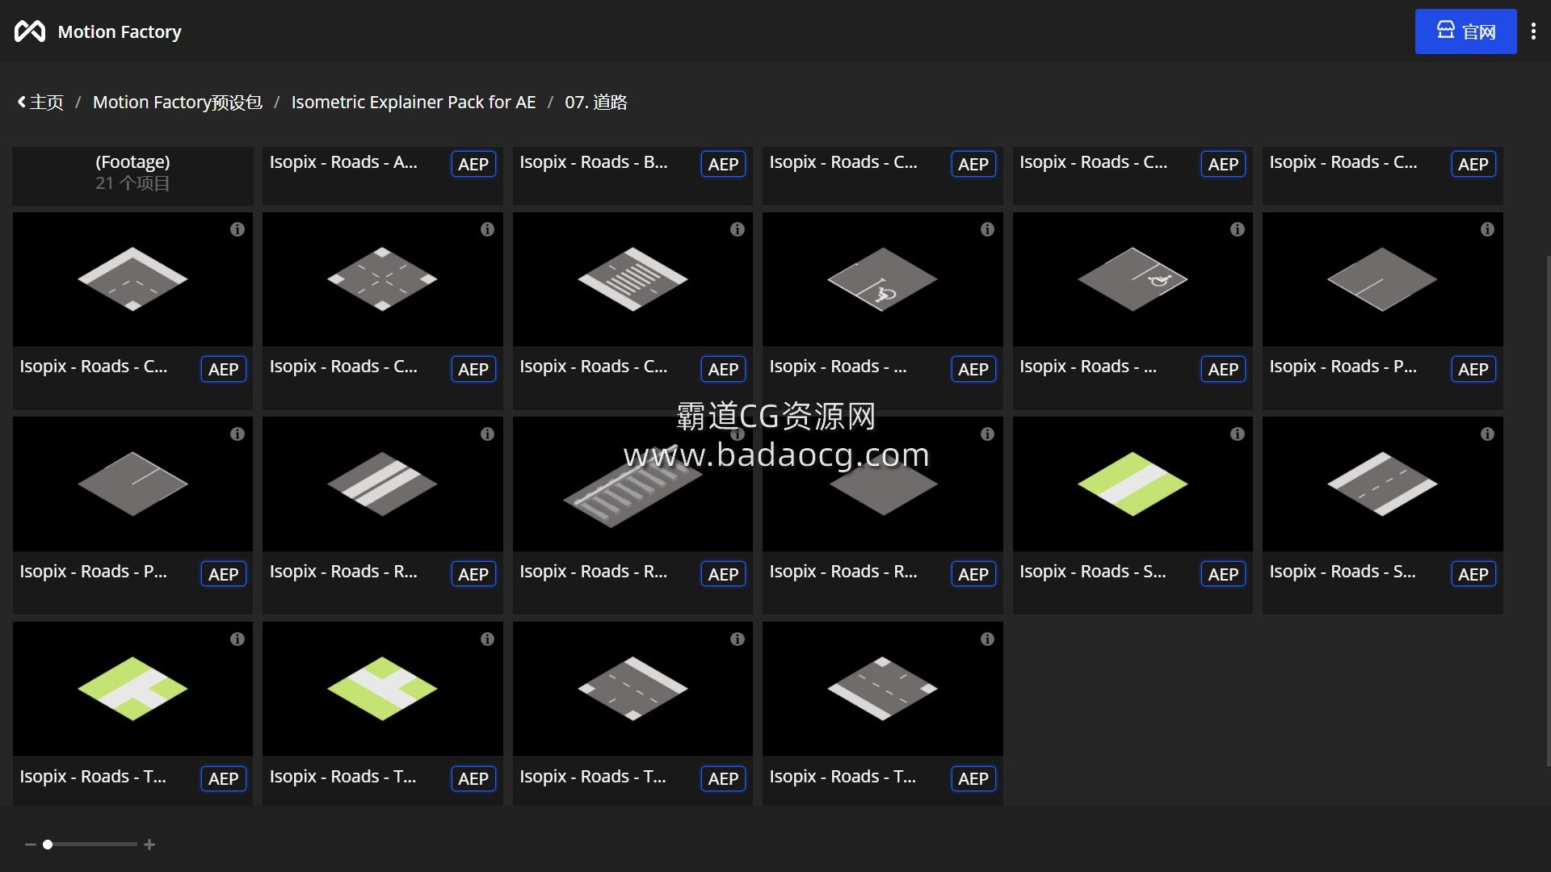Go back to 主页 in the breadcrumb
Screen dimensions: 1551x872
(x=40, y=103)
